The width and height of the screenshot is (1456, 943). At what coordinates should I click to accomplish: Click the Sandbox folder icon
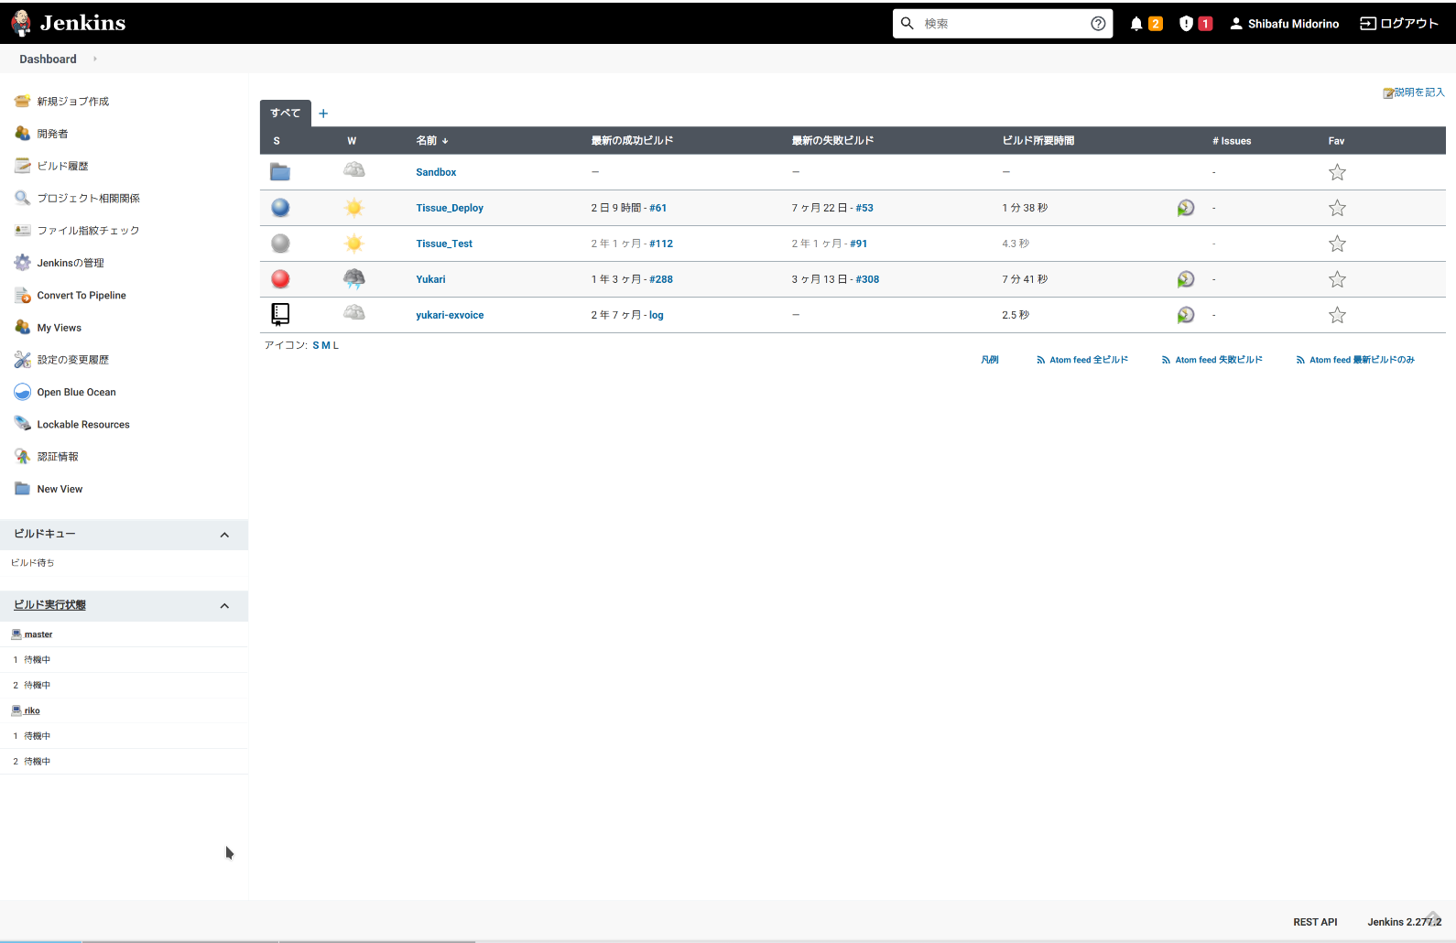[280, 172]
